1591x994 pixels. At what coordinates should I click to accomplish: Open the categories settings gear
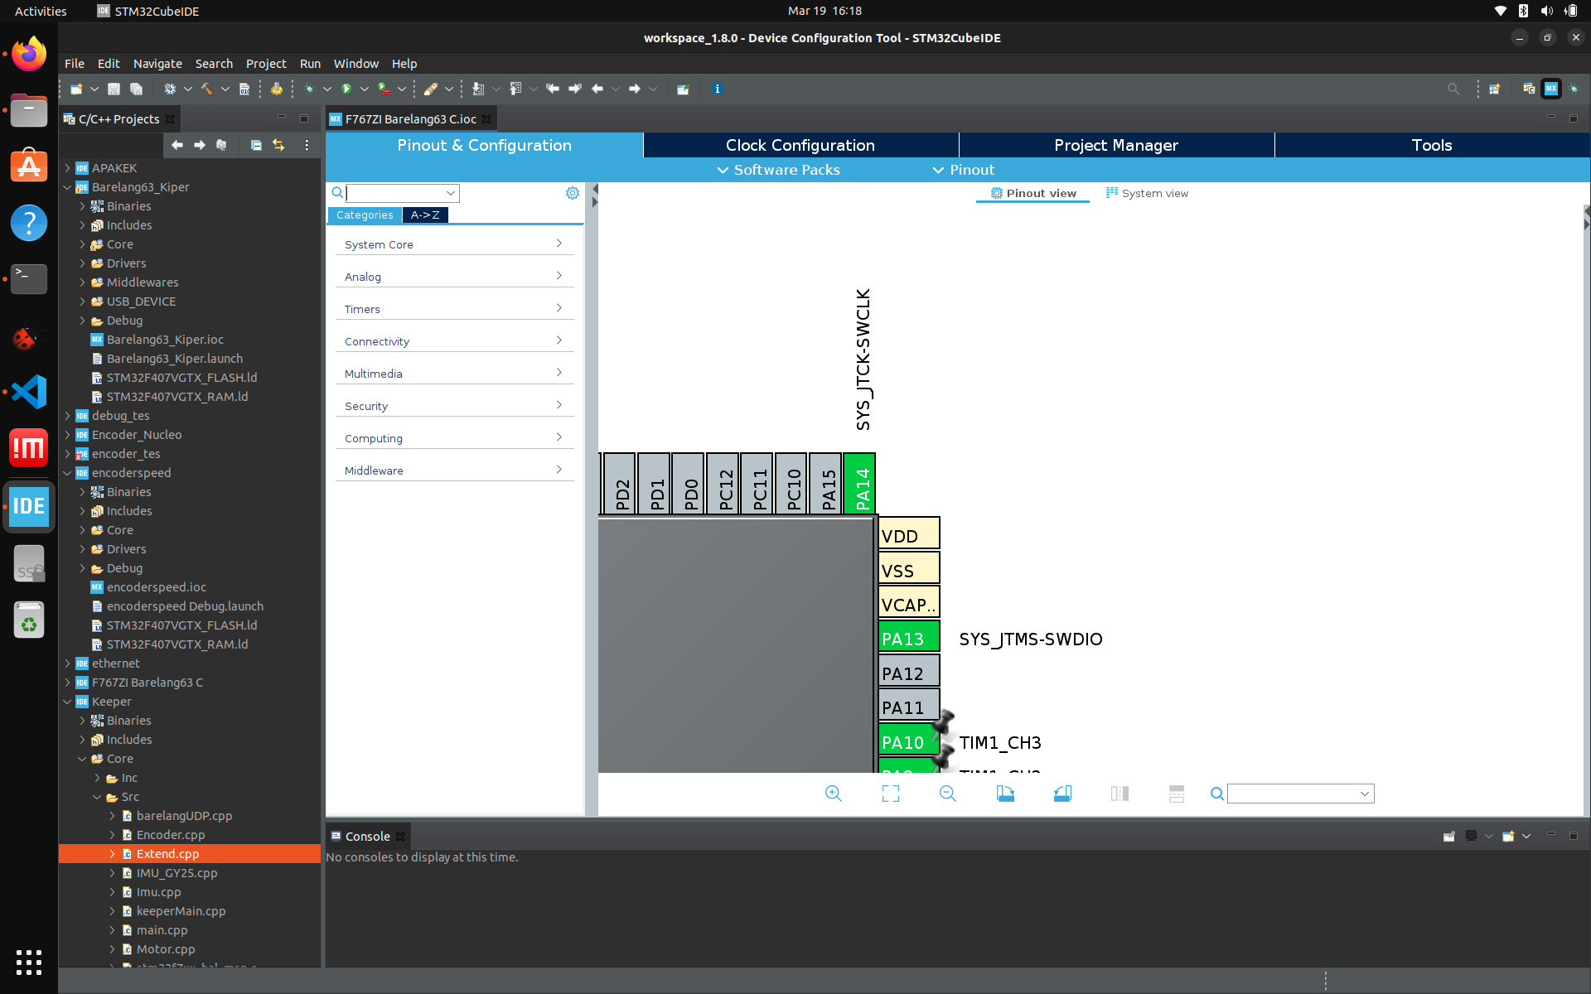(x=572, y=193)
